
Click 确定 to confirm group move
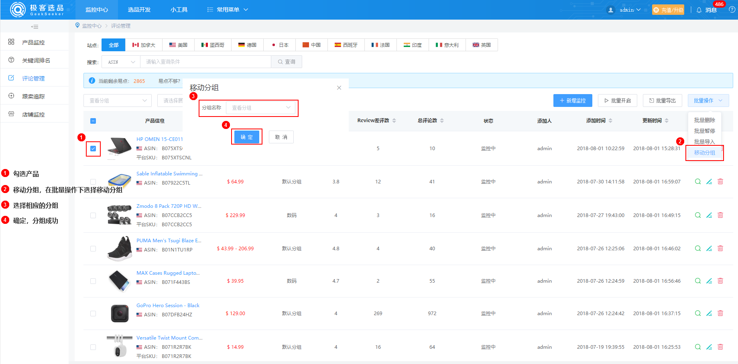(247, 137)
